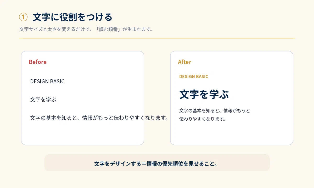The height and width of the screenshot is (188, 314).
Task: Click empty area inside the After card bottom
Action: (232, 134)
